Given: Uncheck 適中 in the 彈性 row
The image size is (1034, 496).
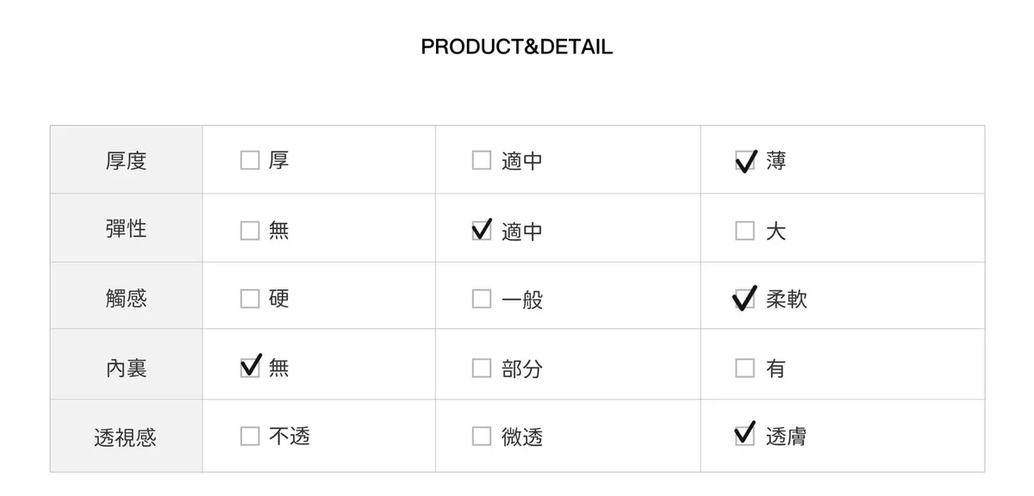Looking at the screenshot, I should [482, 231].
